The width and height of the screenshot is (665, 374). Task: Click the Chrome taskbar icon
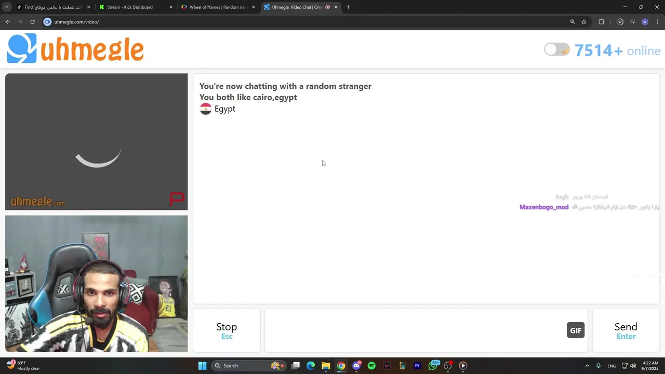click(x=341, y=366)
